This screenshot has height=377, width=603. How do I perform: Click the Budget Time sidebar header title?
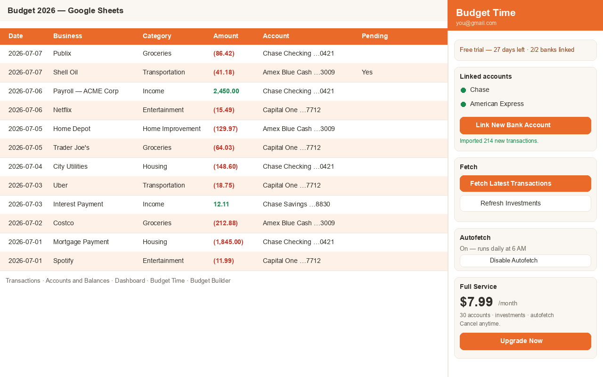(x=486, y=13)
